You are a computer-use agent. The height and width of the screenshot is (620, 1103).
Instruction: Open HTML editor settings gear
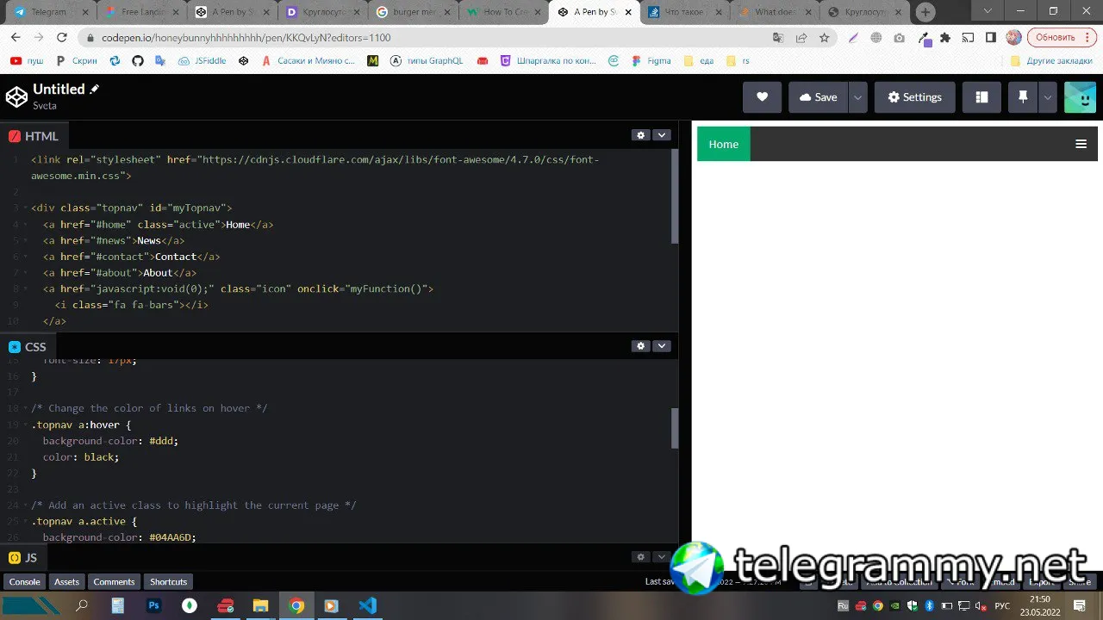(x=640, y=135)
